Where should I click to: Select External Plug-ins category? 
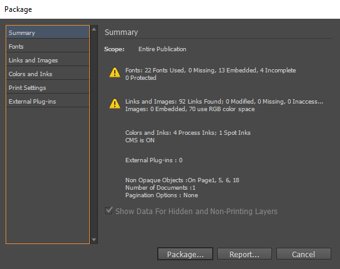pyautogui.click(x=47, y=101)
